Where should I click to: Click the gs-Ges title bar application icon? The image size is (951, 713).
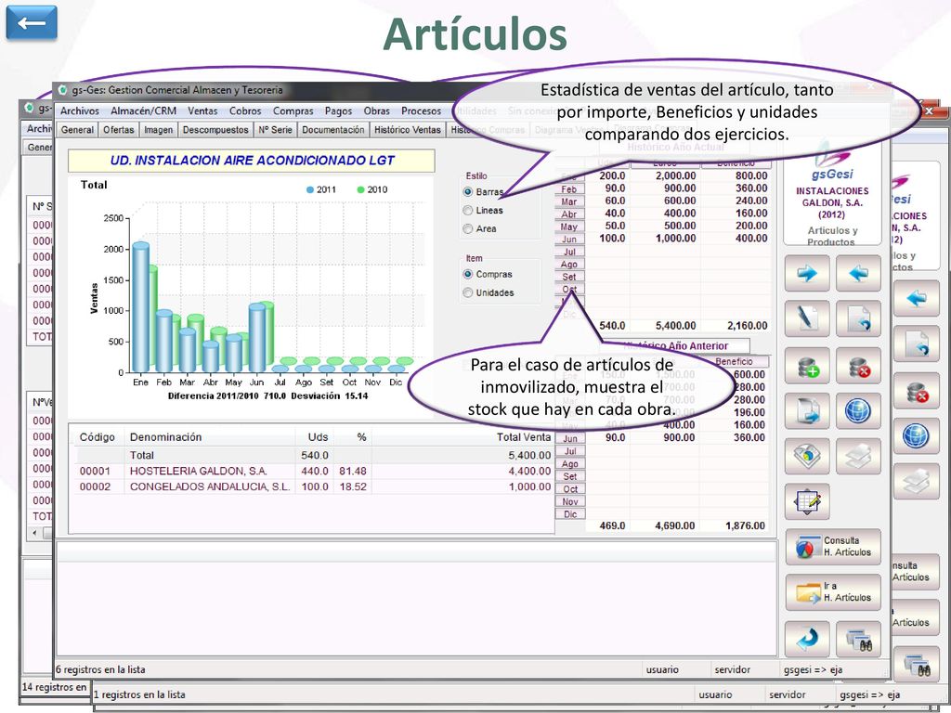pos(62,90)
